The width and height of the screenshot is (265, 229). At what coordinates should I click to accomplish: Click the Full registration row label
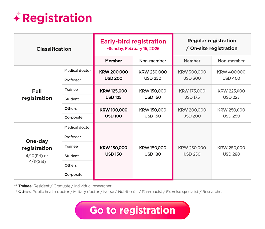click(x=37, y=94)
